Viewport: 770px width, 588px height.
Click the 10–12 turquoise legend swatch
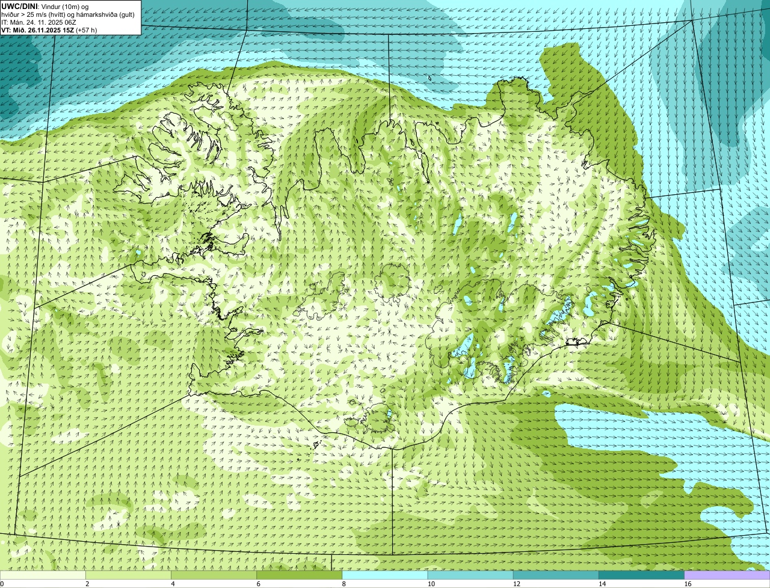470,575
